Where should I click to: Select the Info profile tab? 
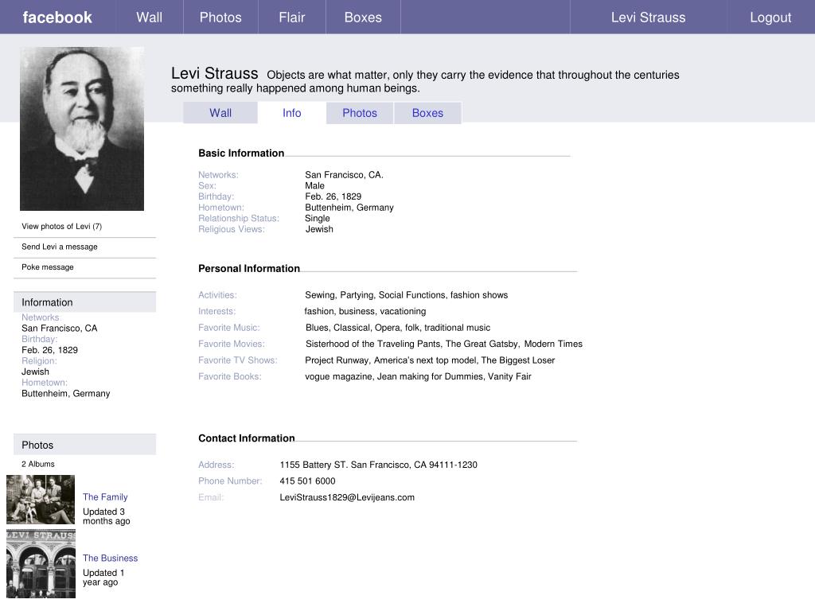(291, 113)
